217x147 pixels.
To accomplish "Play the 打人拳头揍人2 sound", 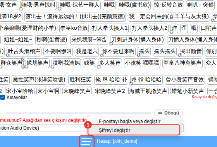I will tap(150, 28).
